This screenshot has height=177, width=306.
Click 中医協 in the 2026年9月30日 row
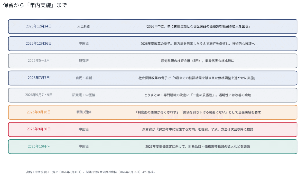tap(84, 129)
